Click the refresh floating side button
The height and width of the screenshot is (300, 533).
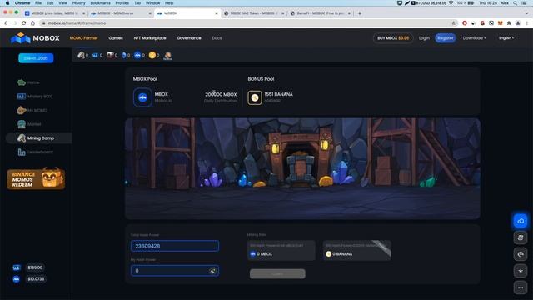coord(521,254)
